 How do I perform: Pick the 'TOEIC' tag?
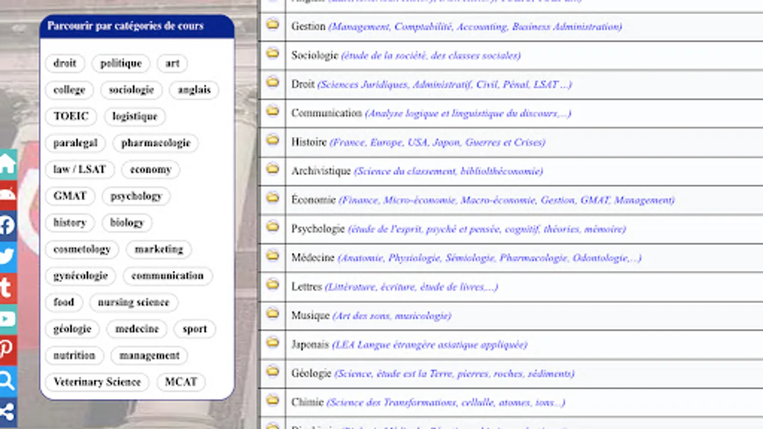pos(71,116)
